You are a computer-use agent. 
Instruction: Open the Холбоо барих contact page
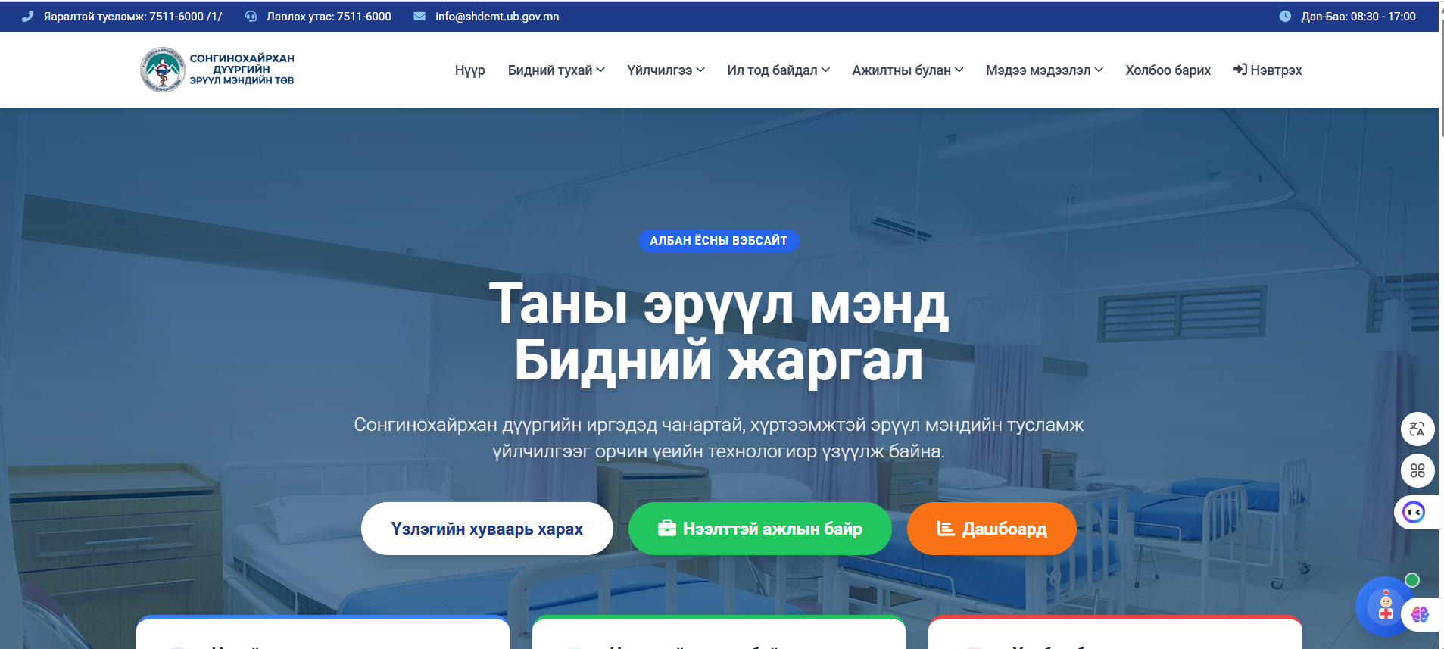(x=1168, y=70)
